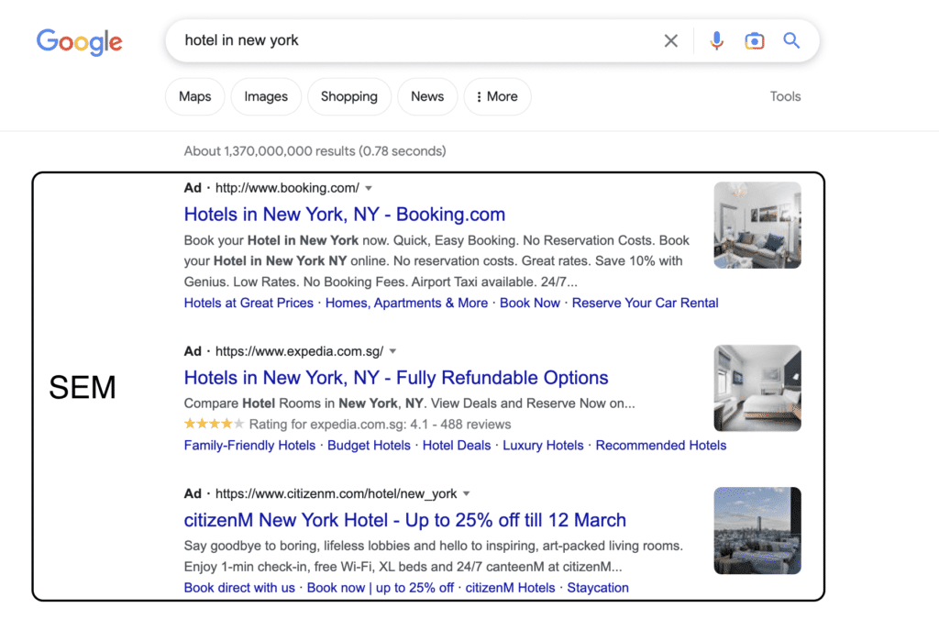
Task: Open the News results tab
Action: coord(427,96)
